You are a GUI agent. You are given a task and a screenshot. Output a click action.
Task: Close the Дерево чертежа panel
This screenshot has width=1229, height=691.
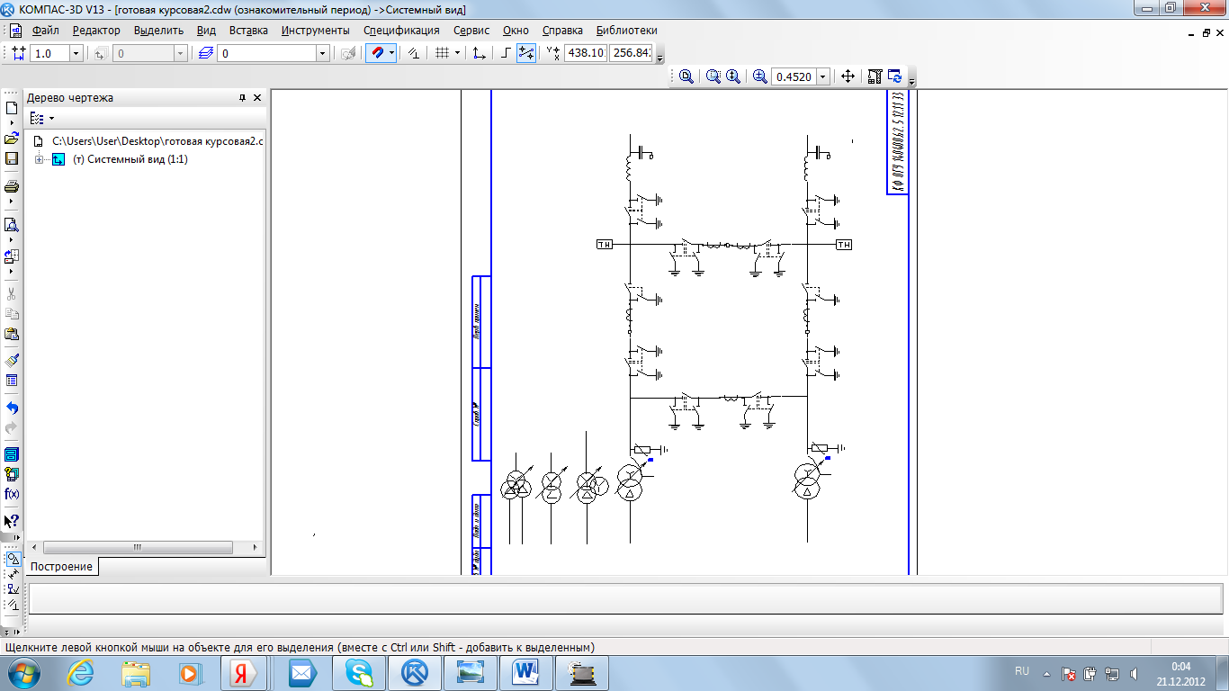tap(257, 98)
